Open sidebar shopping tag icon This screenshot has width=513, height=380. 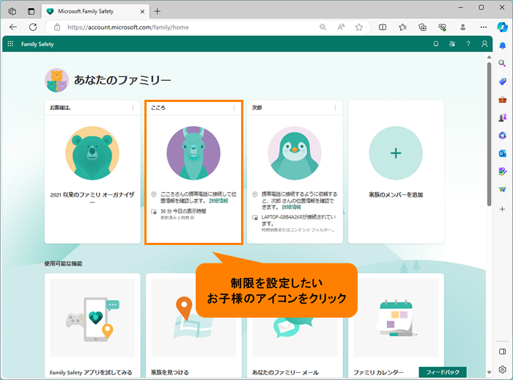502,81
